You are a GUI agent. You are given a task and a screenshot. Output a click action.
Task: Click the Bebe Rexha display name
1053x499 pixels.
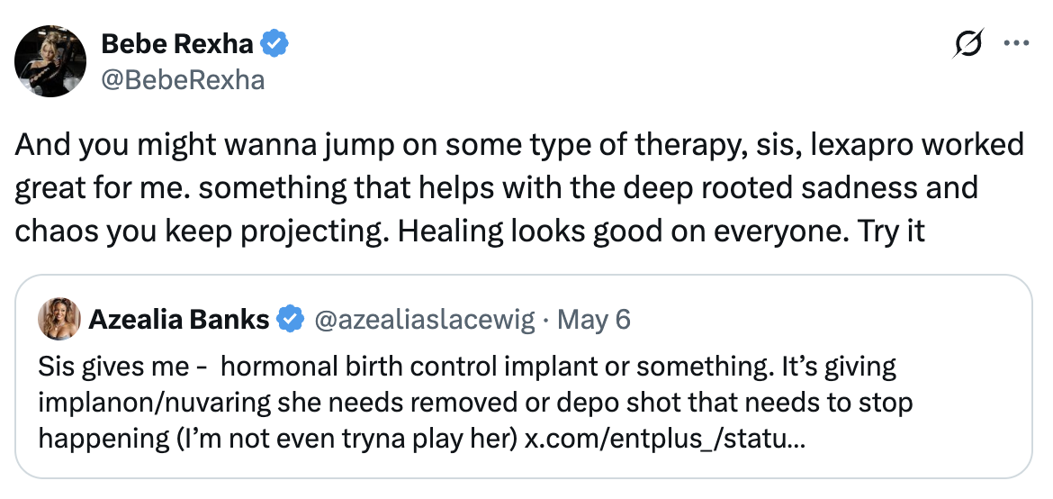177,42
